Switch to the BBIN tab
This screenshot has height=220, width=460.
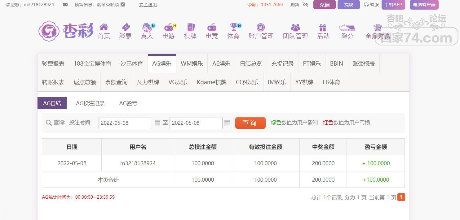point(337,63)
